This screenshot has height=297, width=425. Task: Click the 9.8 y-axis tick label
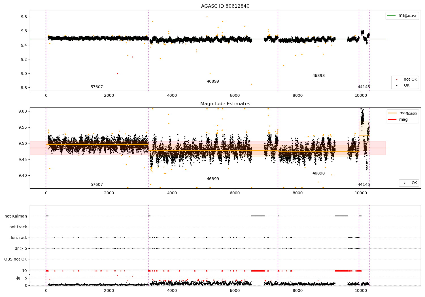pyautogui.click(x=24, y=17)
